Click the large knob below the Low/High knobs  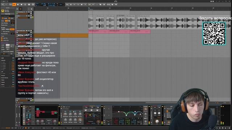157,121
